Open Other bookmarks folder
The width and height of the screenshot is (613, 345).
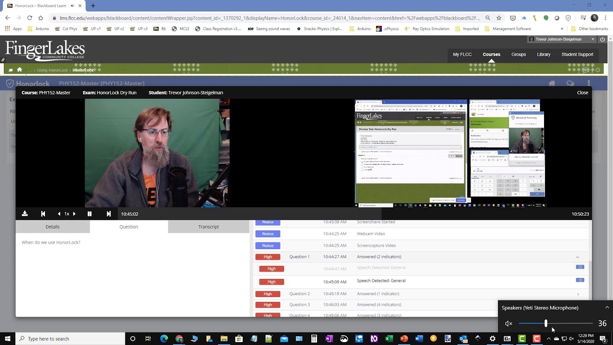click(589, 29)
